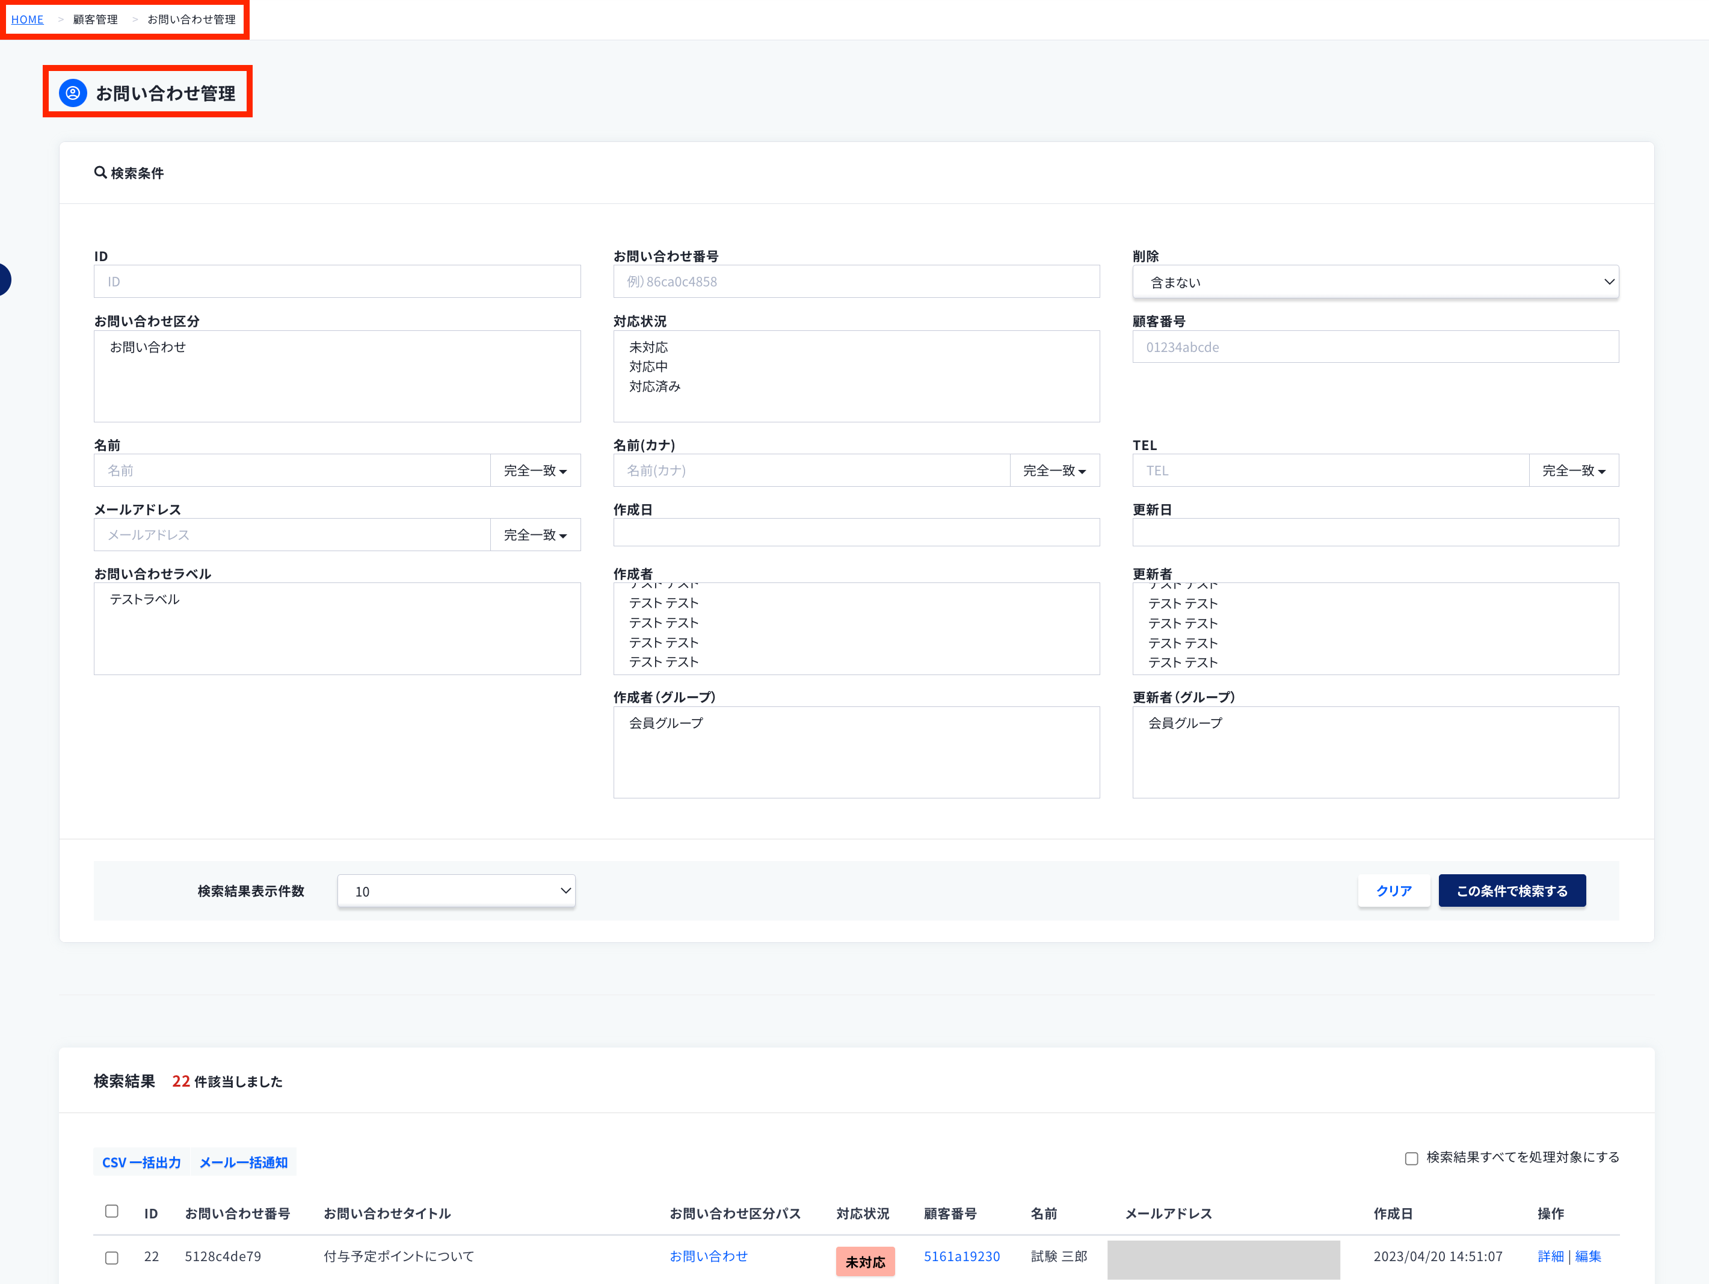Screen dimensions: 1709x1284
Task: Open the 完全一致 selector beside TEL
Action: point(1572,470)
